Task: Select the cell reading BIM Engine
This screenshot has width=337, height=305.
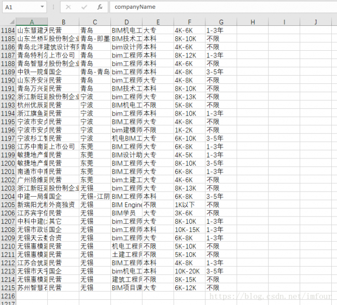Action: [126, 205]
